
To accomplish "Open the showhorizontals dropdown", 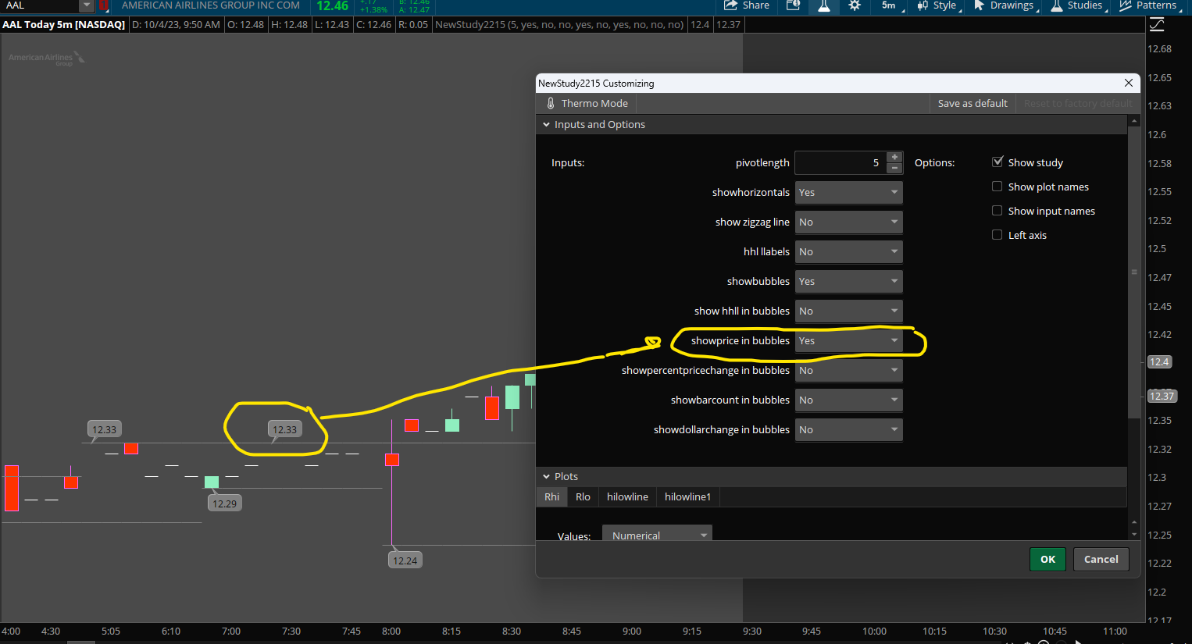I will pos(848,193).
